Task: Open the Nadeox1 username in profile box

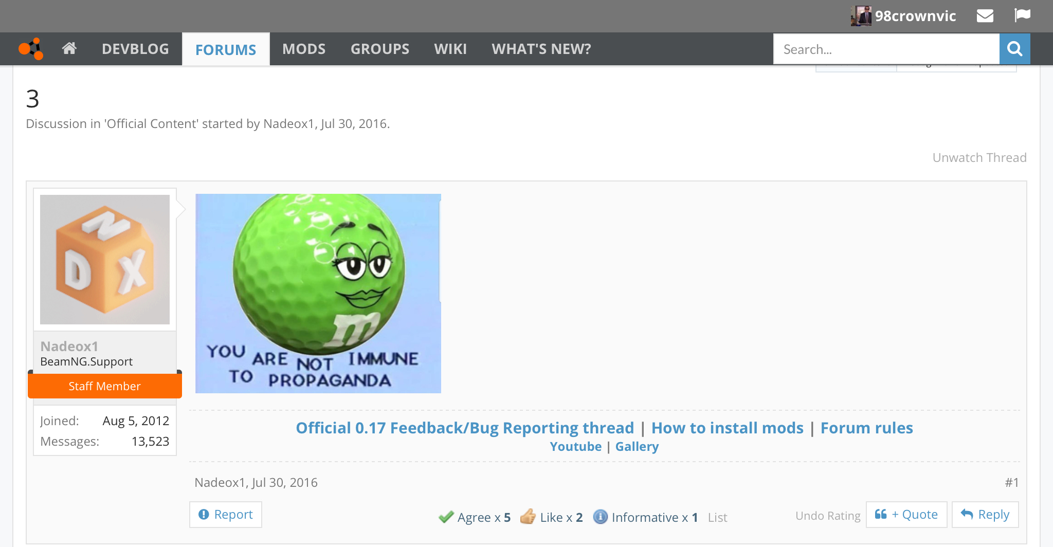Action: tap(69, 346)
